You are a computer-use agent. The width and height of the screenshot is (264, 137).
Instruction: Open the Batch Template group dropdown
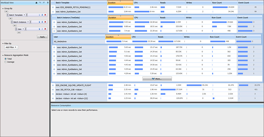click(24, 15)
